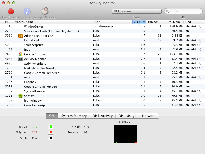Click the Processes count 93 value
The height and width of the screenshot is (154, 205).
[86, 132]
